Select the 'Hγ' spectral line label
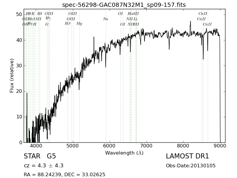The height and width of the screenshot is (178, 237). [x=48, y=18]
